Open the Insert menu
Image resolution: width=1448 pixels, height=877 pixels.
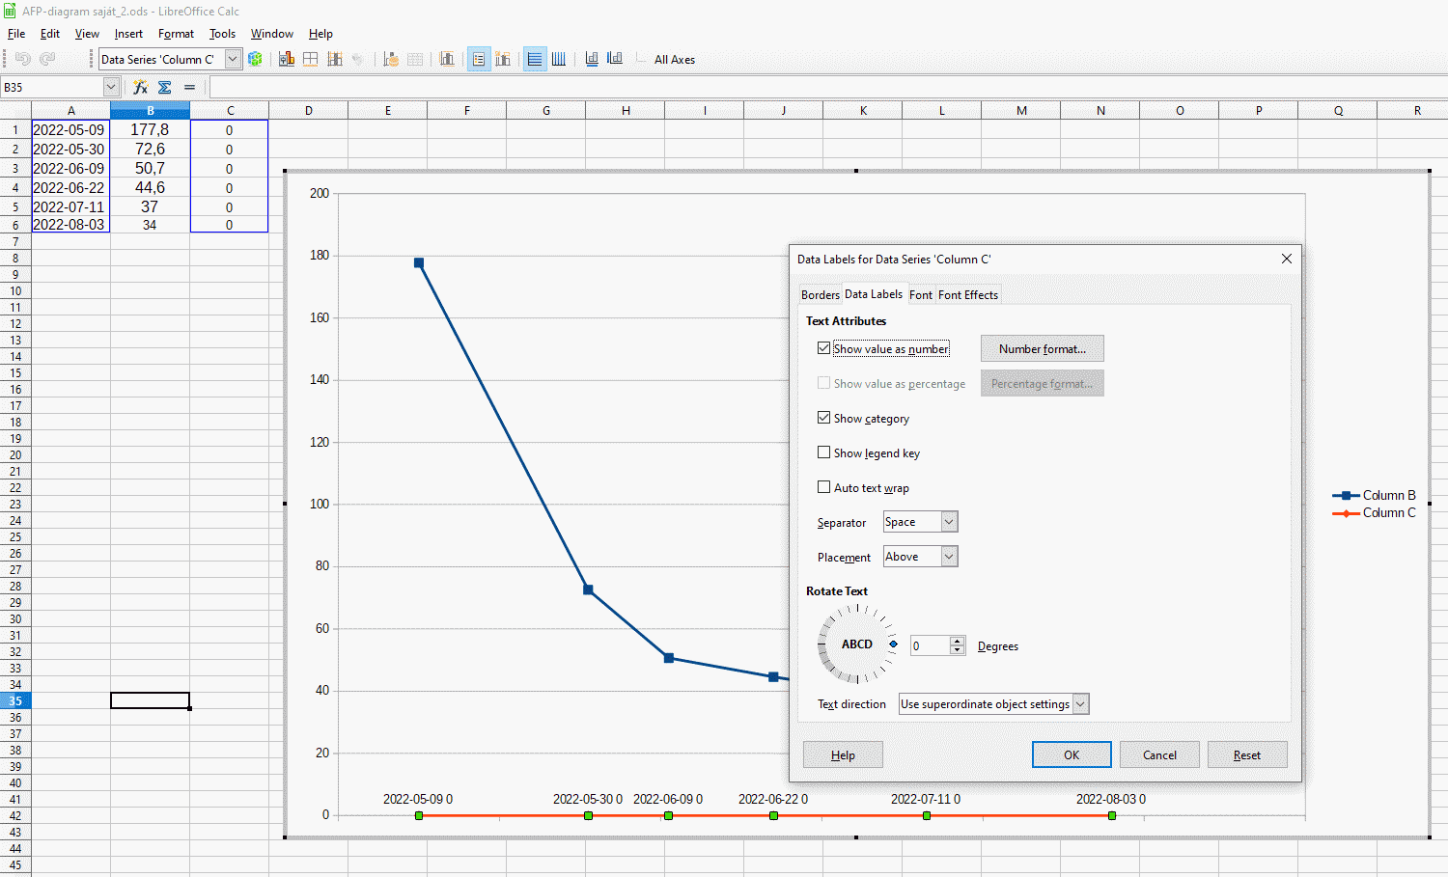click(x=128, y=34)
